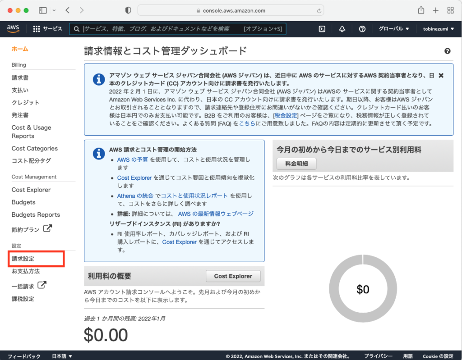Reload the page with refresh icon
Screen dimensions: 462x360
[319, 11]
